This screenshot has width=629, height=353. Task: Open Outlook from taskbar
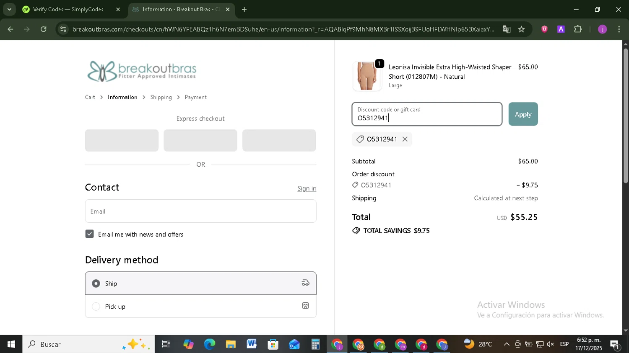[x=294, y=344]
